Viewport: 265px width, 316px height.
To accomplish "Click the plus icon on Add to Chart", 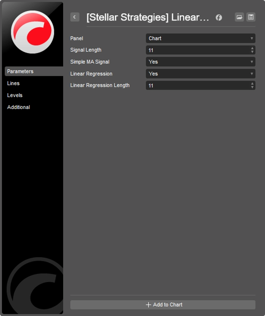I will tap(148, 305).
